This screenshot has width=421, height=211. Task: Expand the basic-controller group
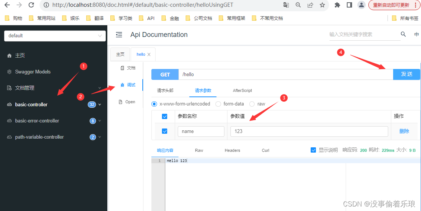click(54, 105)
